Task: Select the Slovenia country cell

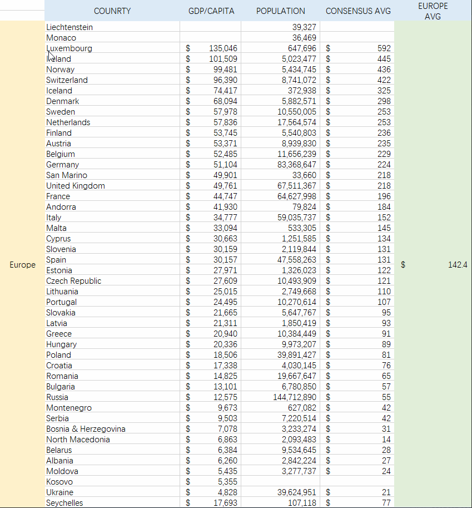Action: (112, 249)
